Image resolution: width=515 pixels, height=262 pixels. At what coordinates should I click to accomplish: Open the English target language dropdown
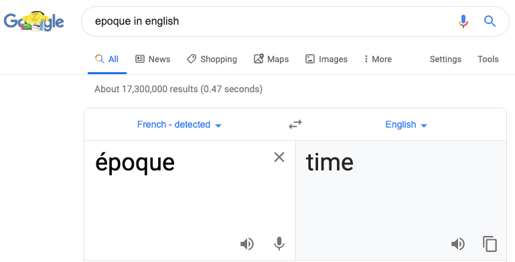point(406,124)
